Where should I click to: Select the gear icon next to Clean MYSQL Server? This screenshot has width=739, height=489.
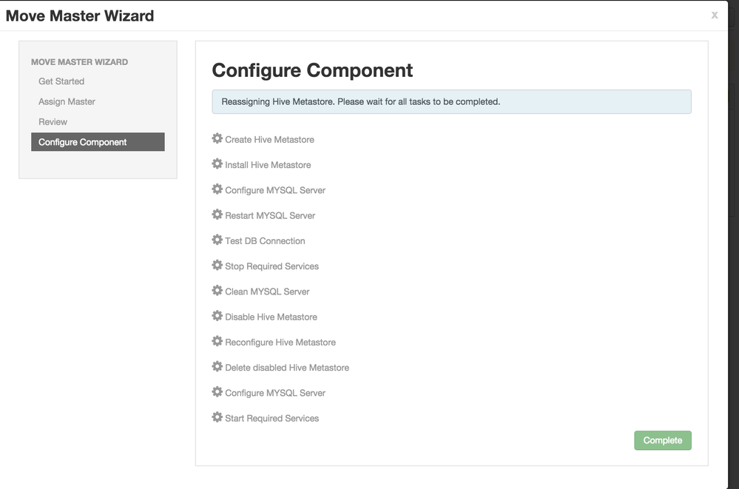coord(217,291)
